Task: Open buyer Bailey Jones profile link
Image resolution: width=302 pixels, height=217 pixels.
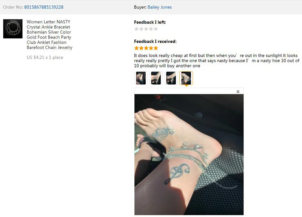Action: [159, 7]
